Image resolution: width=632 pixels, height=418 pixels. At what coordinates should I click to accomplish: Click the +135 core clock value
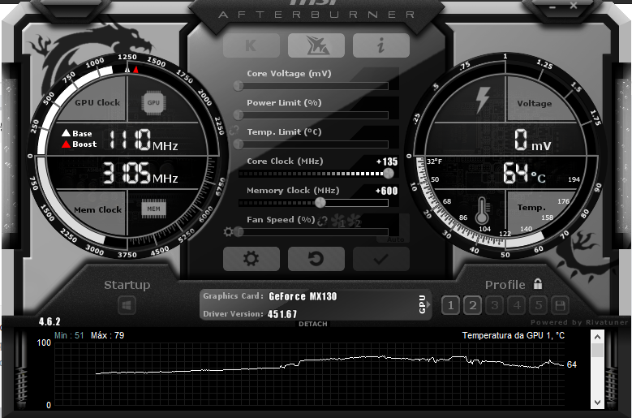(x=387, y=162)
